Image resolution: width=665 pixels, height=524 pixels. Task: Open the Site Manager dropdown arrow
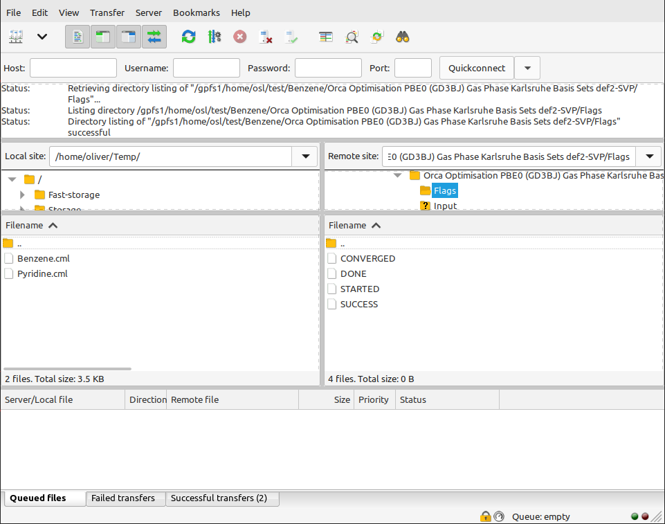click(x=42, y=37)
